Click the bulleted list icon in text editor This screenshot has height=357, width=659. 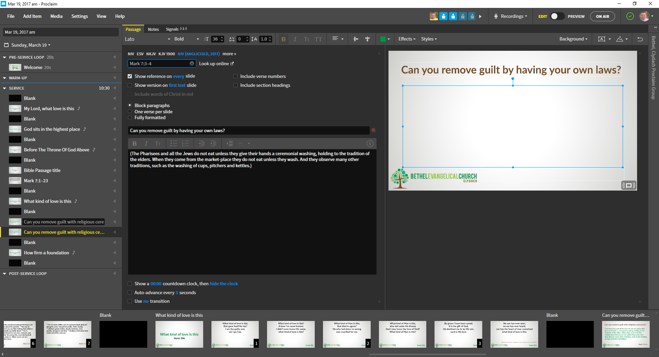point(174,143)
